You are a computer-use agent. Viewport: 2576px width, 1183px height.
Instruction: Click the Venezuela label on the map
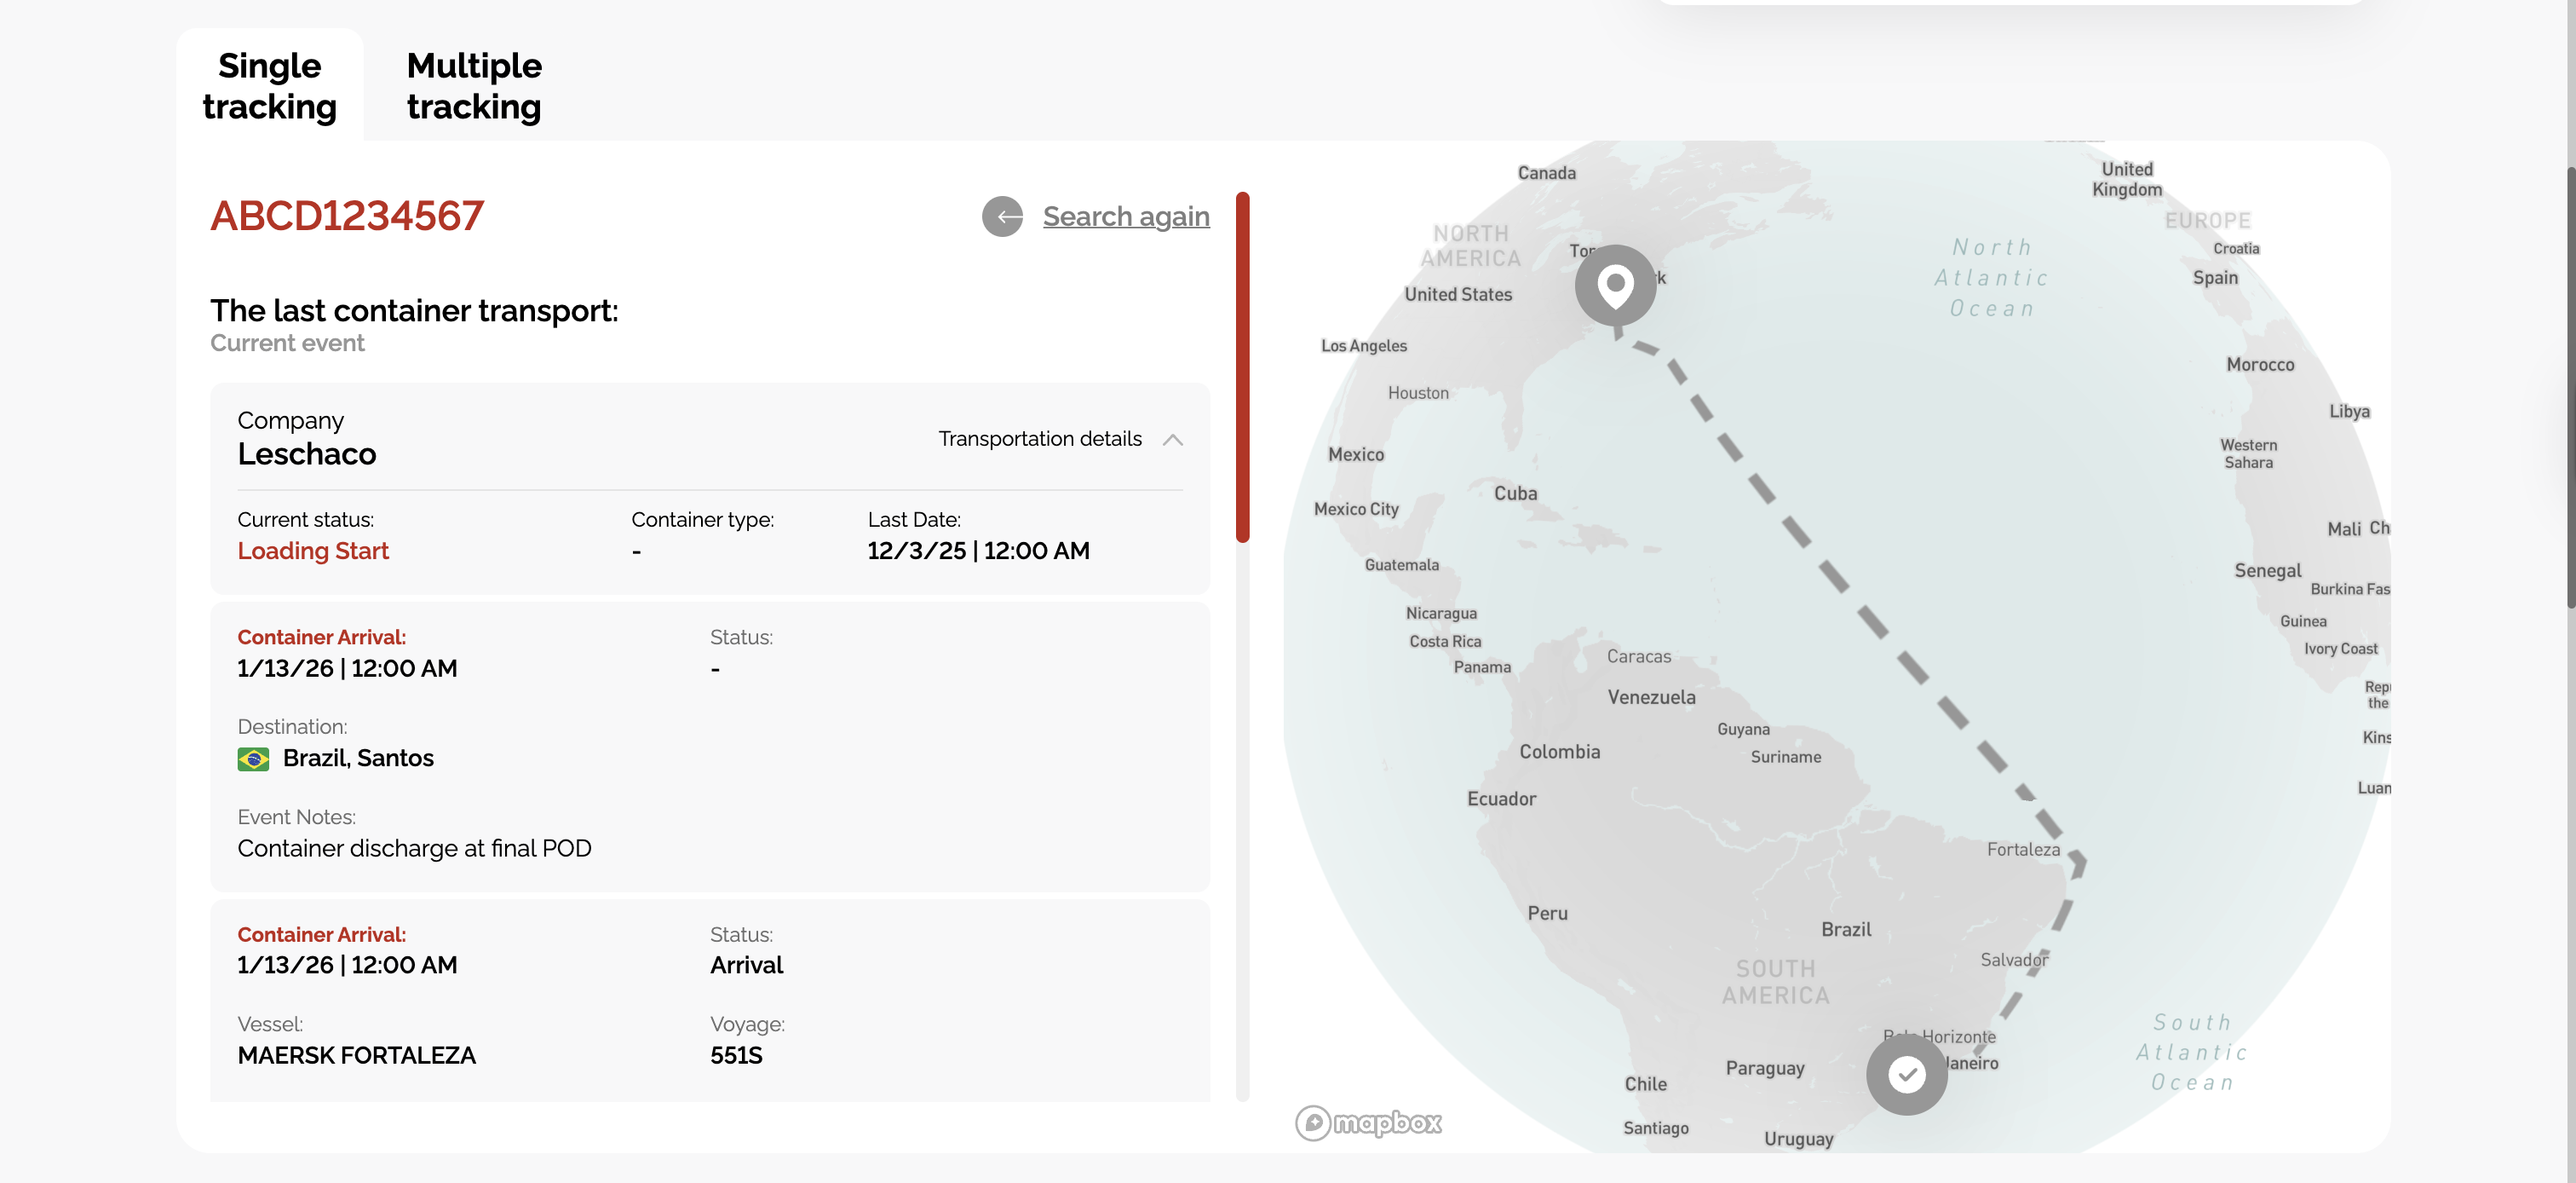coord(1651,697)
